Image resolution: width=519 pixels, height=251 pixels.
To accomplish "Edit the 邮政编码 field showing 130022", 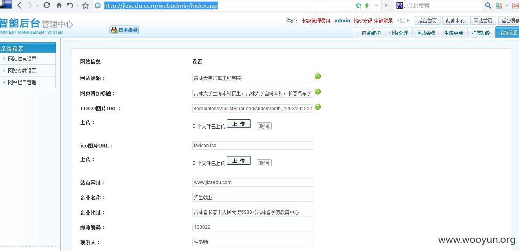I will [x=253, y=227].
